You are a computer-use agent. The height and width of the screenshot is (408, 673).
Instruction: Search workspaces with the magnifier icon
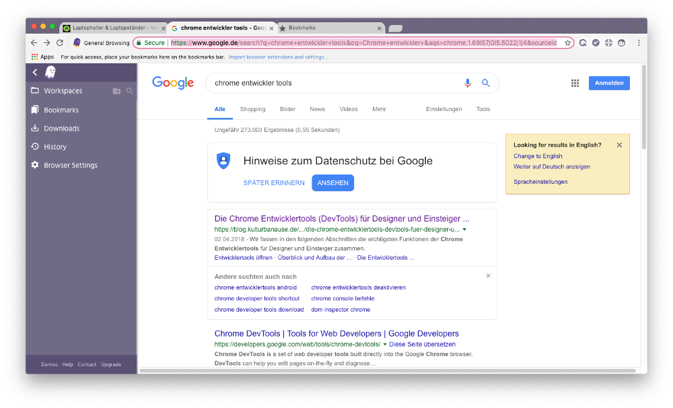click(130, 91)
